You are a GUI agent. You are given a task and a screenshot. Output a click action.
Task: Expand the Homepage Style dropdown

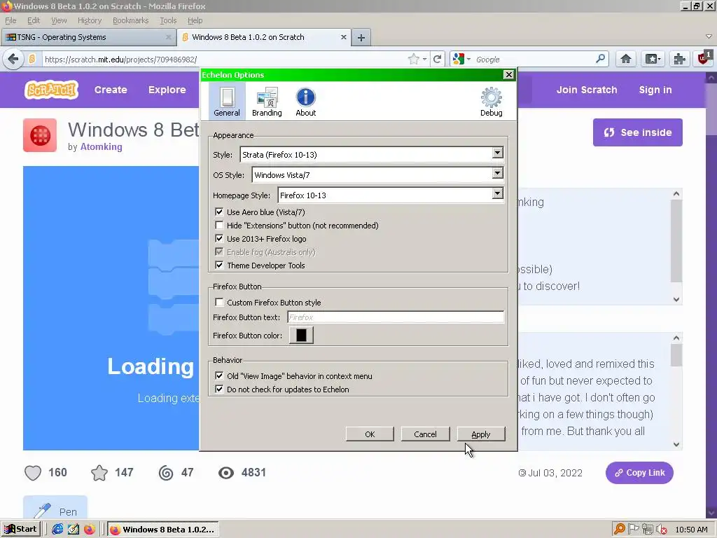tap(498, 194)
